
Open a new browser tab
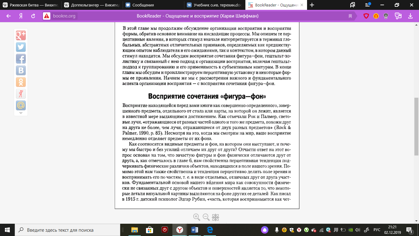click(312, 5)
